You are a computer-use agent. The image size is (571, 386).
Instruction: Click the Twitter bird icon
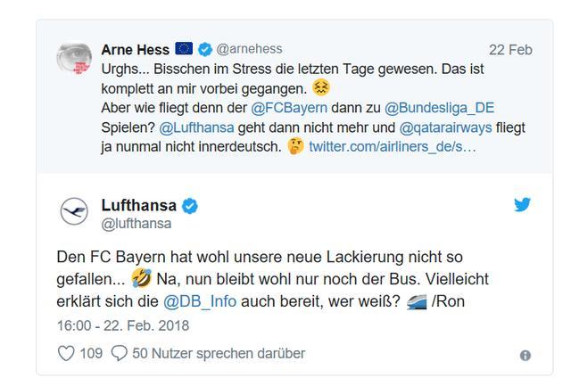[522, 205]
